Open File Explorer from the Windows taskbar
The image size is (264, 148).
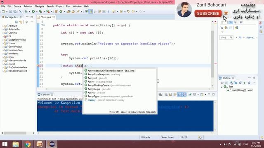16,144
